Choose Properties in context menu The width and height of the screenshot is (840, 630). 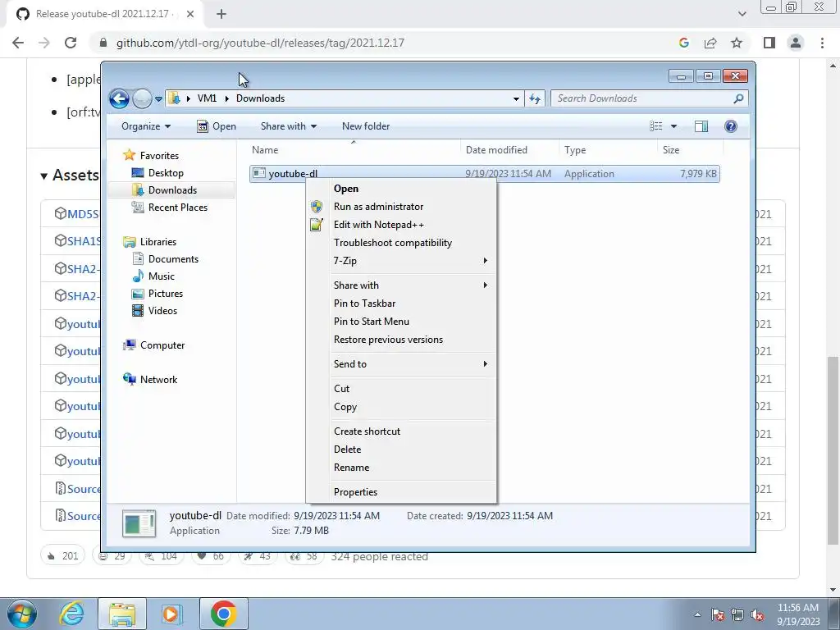point(400,492)
